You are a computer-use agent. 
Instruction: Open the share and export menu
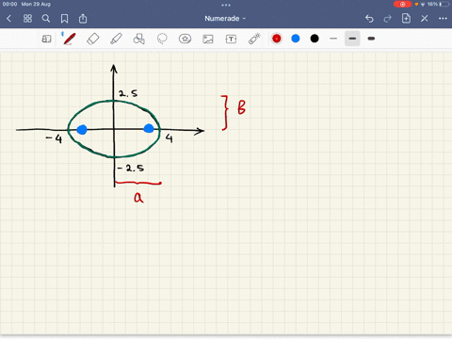click(x=83, y=19)
